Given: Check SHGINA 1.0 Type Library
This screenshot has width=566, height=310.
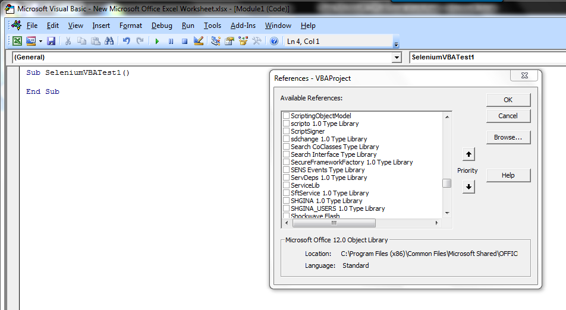Looking at the screenshot, I should pyautogui.click(x=286, y=201).
